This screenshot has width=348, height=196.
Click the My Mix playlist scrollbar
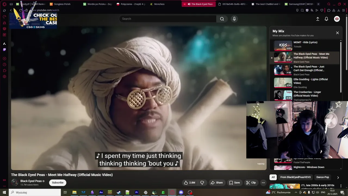click(341, 67)
